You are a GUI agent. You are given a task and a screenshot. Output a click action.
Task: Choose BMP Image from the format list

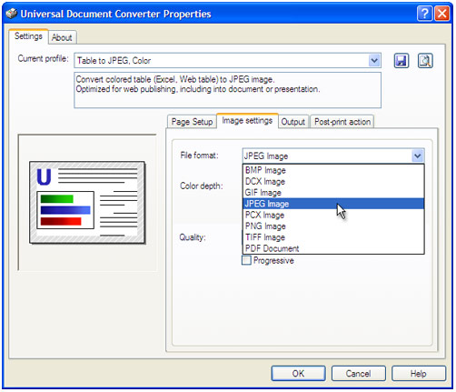333,170
